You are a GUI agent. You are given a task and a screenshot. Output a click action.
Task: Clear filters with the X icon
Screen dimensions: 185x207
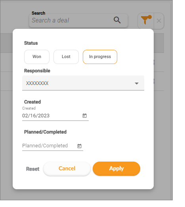click(159, 21)
